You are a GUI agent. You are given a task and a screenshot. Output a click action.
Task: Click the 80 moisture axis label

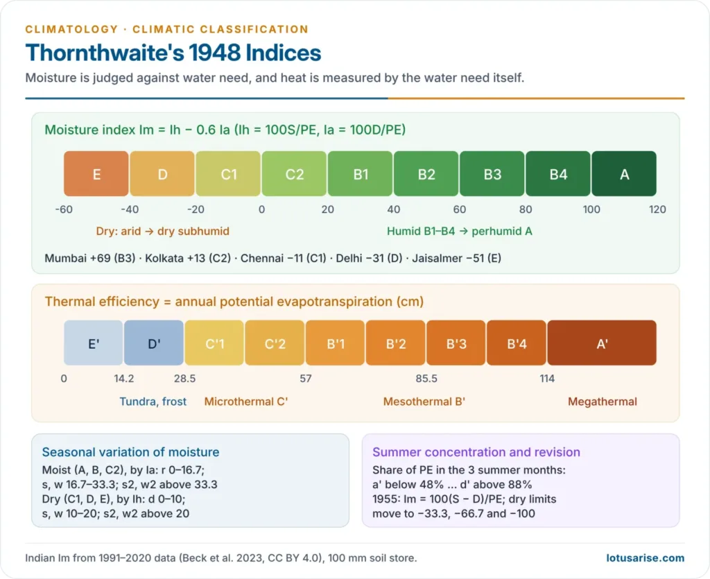click(526, 209)
